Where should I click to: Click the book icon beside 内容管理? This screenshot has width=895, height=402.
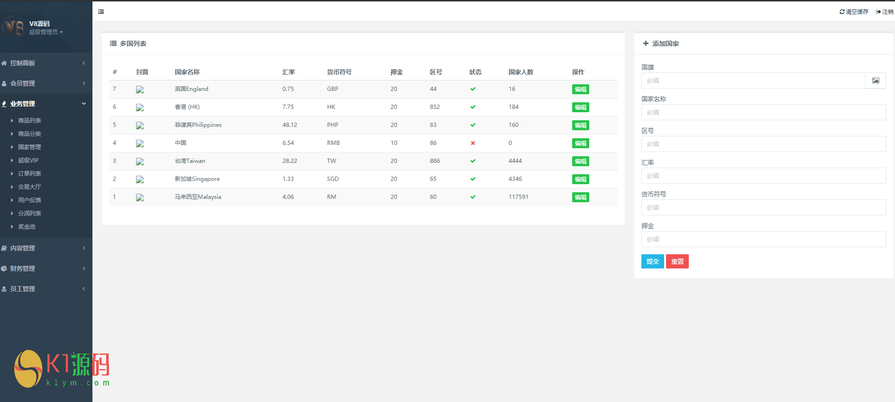4,248
